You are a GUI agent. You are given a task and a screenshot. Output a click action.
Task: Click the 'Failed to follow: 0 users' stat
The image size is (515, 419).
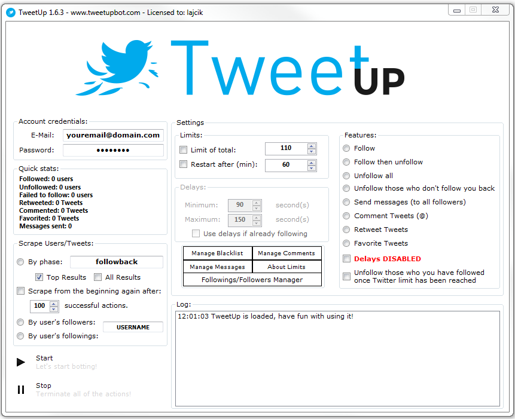click(x=56, y=195)
